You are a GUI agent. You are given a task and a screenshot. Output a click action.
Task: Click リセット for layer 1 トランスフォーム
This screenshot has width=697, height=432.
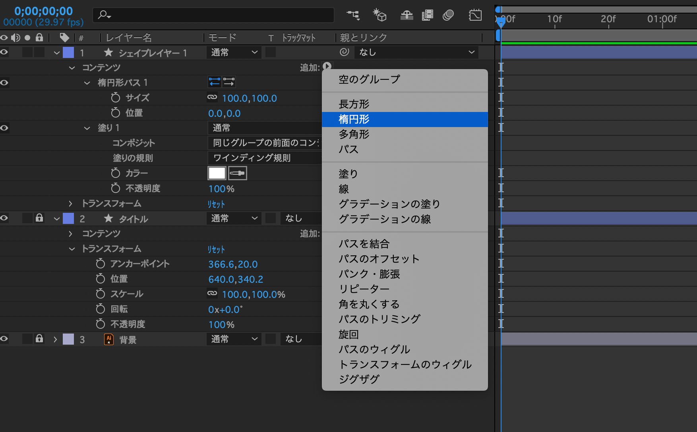(216, 204)
